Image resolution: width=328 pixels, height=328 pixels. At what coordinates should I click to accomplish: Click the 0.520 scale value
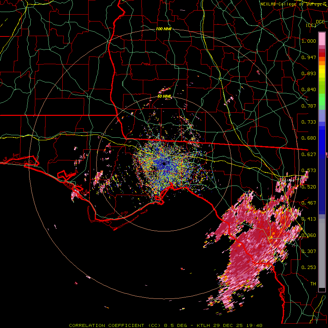(x=309, y=187)
